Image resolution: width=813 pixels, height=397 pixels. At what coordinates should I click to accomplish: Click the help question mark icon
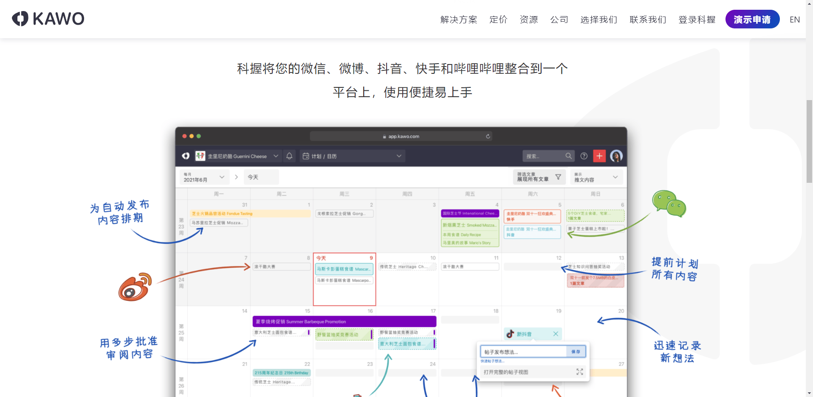click(x=584, y=156)
